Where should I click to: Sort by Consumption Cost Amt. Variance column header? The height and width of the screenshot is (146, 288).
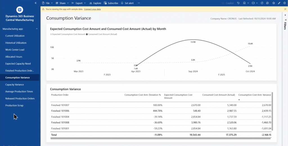(x=254, y=95)
